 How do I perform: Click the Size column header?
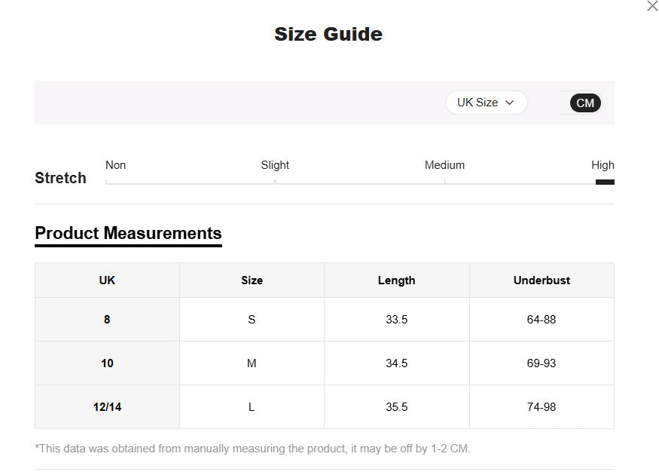[x=252, y=280]
